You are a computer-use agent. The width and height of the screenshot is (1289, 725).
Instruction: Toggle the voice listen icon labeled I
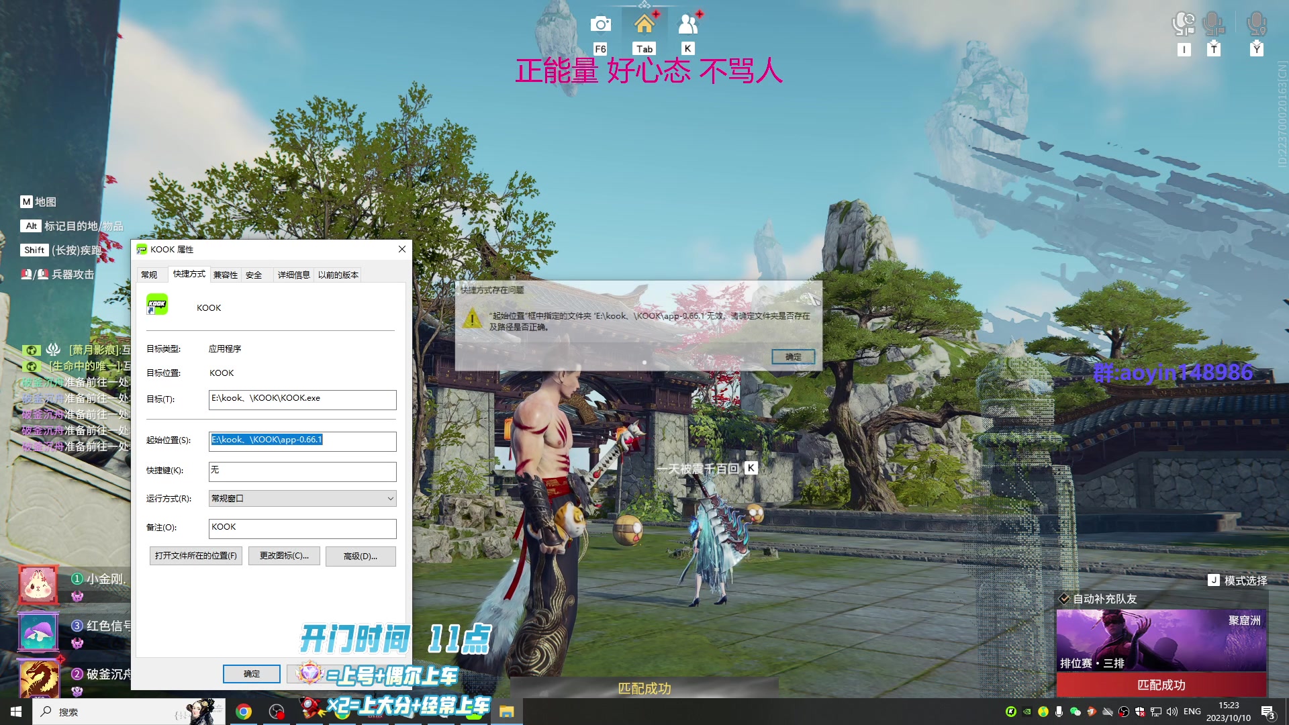pos(1184,25)
